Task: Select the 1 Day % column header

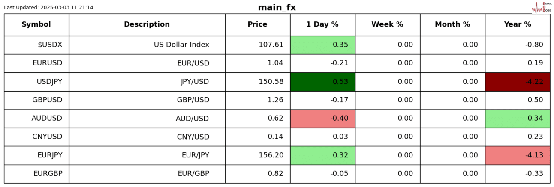Action: [x=322, y=25]
